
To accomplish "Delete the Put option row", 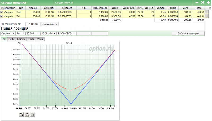I will [207, 16].
